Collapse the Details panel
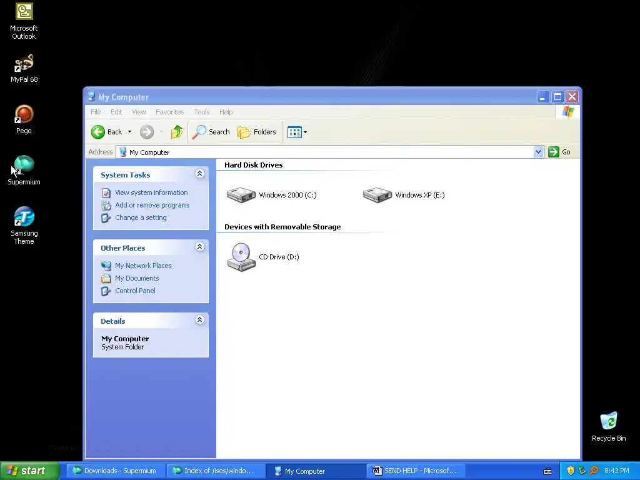 point(199,320)
